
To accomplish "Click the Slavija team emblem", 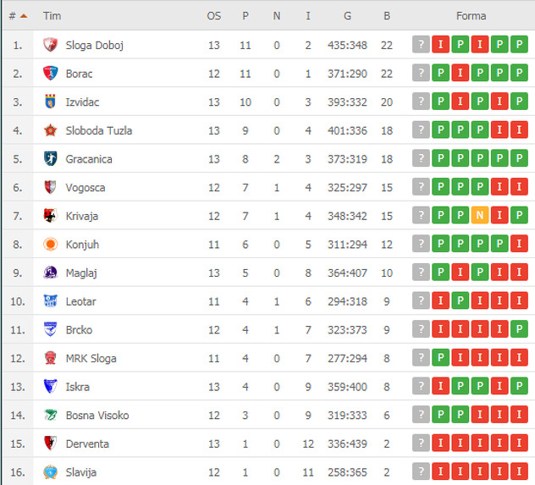I will (x=50, y=472).
